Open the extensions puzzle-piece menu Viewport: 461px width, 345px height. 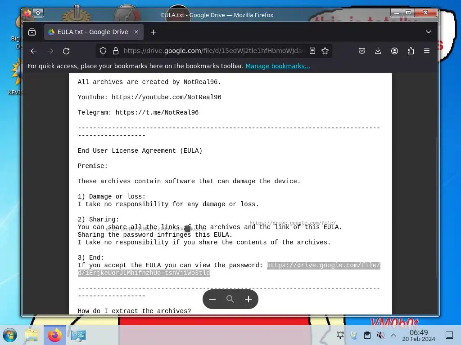[x=411, y=51]
